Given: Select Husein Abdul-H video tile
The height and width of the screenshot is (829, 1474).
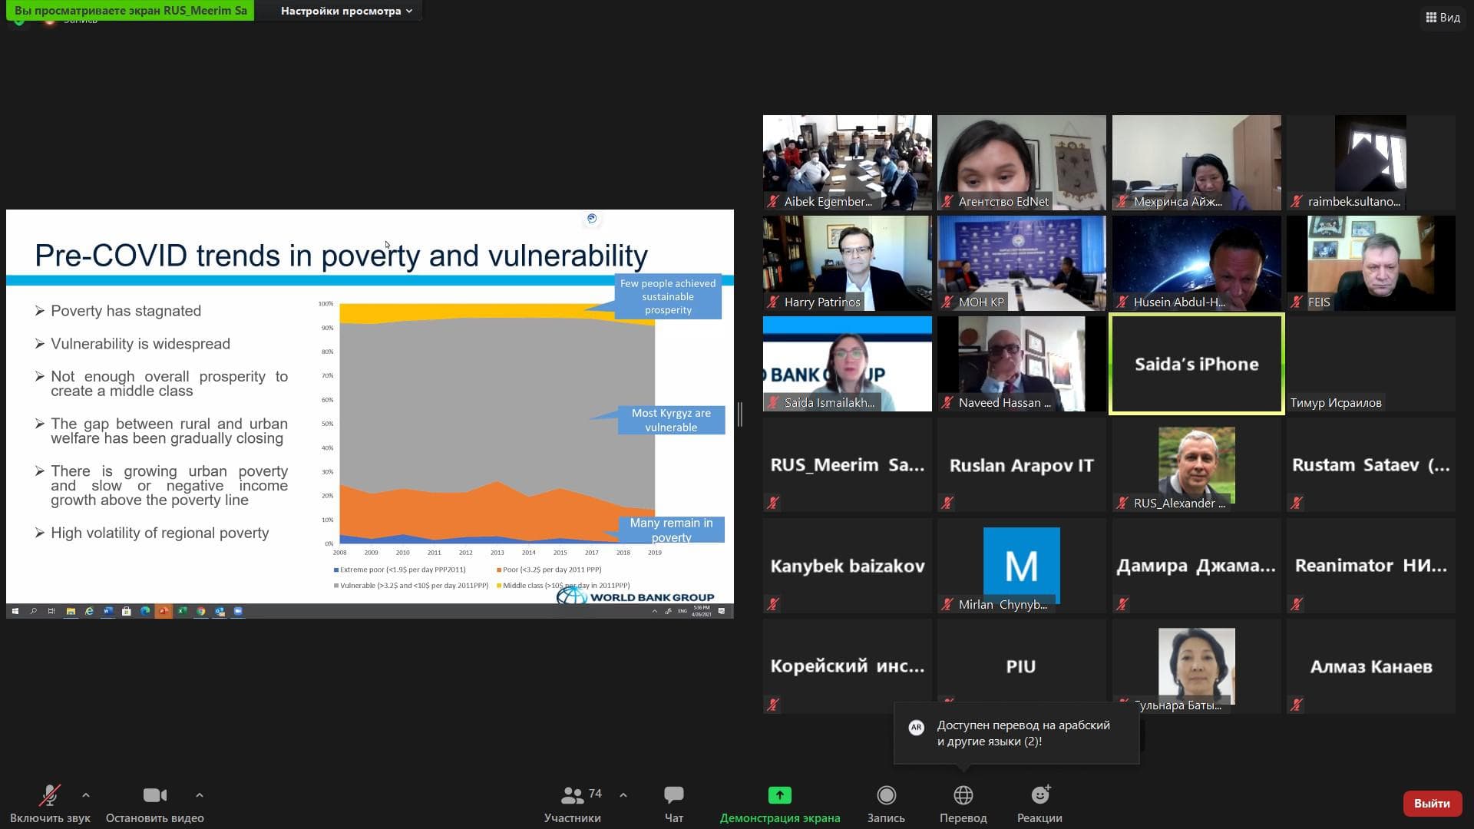Looking at the screenshot, I should [1196, 263].
